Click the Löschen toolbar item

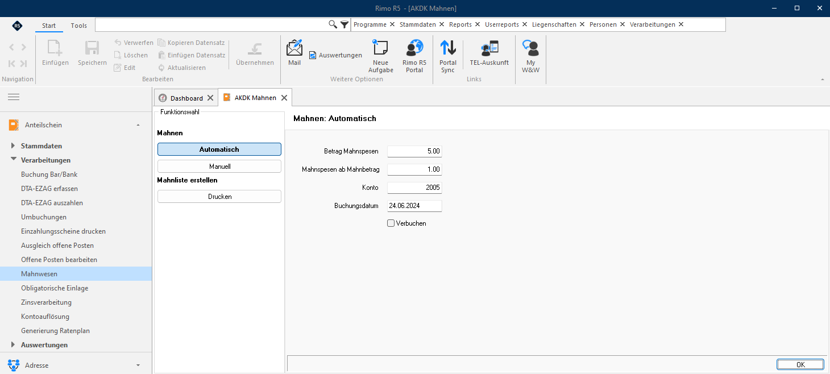coord(131,55)
